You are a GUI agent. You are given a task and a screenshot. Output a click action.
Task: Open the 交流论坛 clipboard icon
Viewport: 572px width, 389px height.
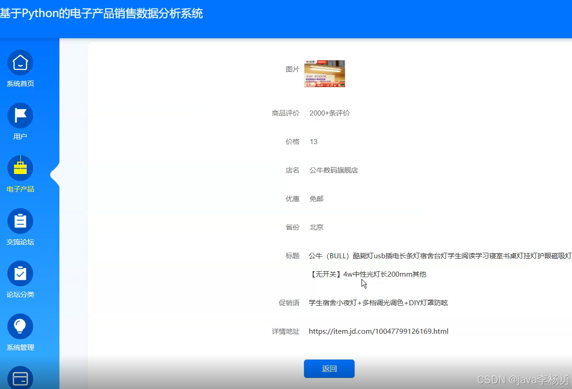[x=20, y=221]
